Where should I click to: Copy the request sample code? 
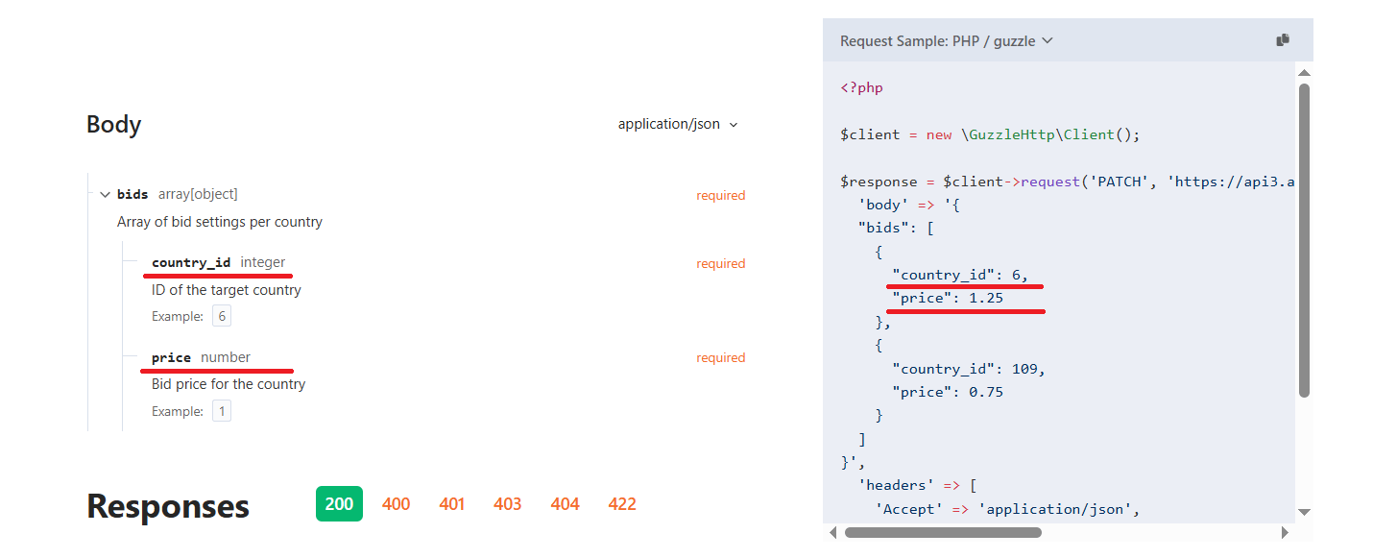point(1283,40)
